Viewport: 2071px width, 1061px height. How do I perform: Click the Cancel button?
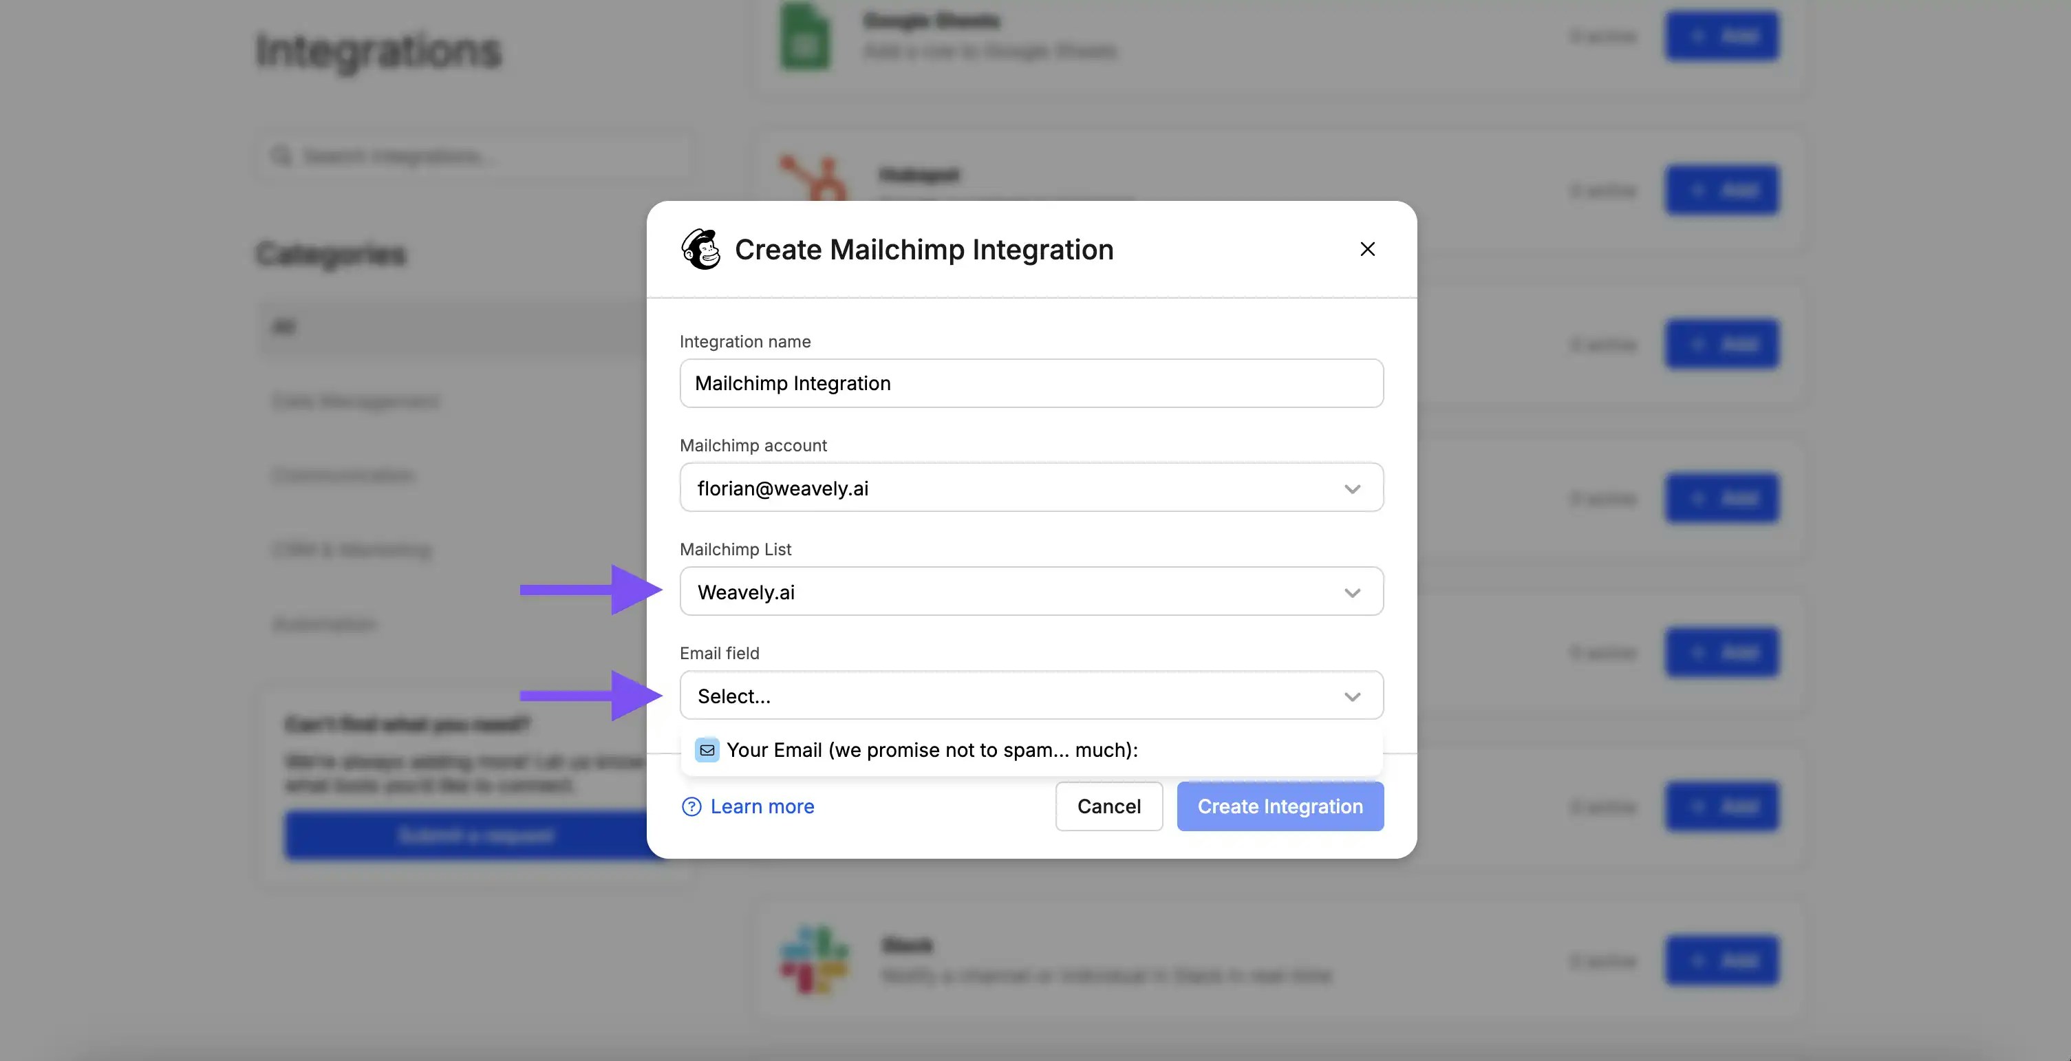point(1108,806)
